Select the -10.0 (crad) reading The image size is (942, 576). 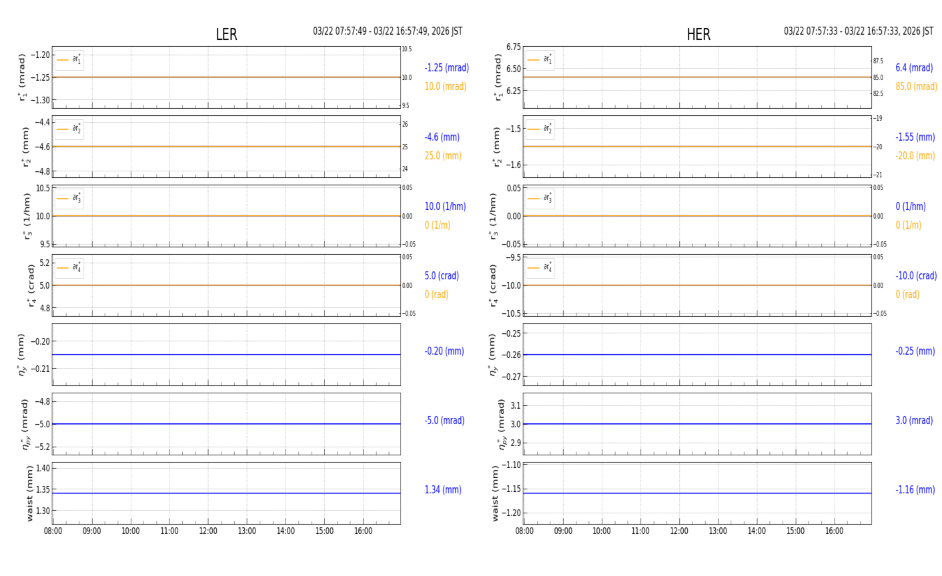tap(916, 276)
